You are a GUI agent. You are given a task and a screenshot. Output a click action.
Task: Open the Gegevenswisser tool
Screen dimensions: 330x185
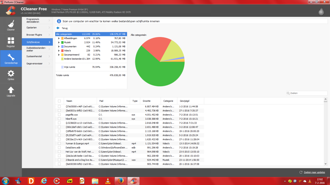[x=37, y=63]
